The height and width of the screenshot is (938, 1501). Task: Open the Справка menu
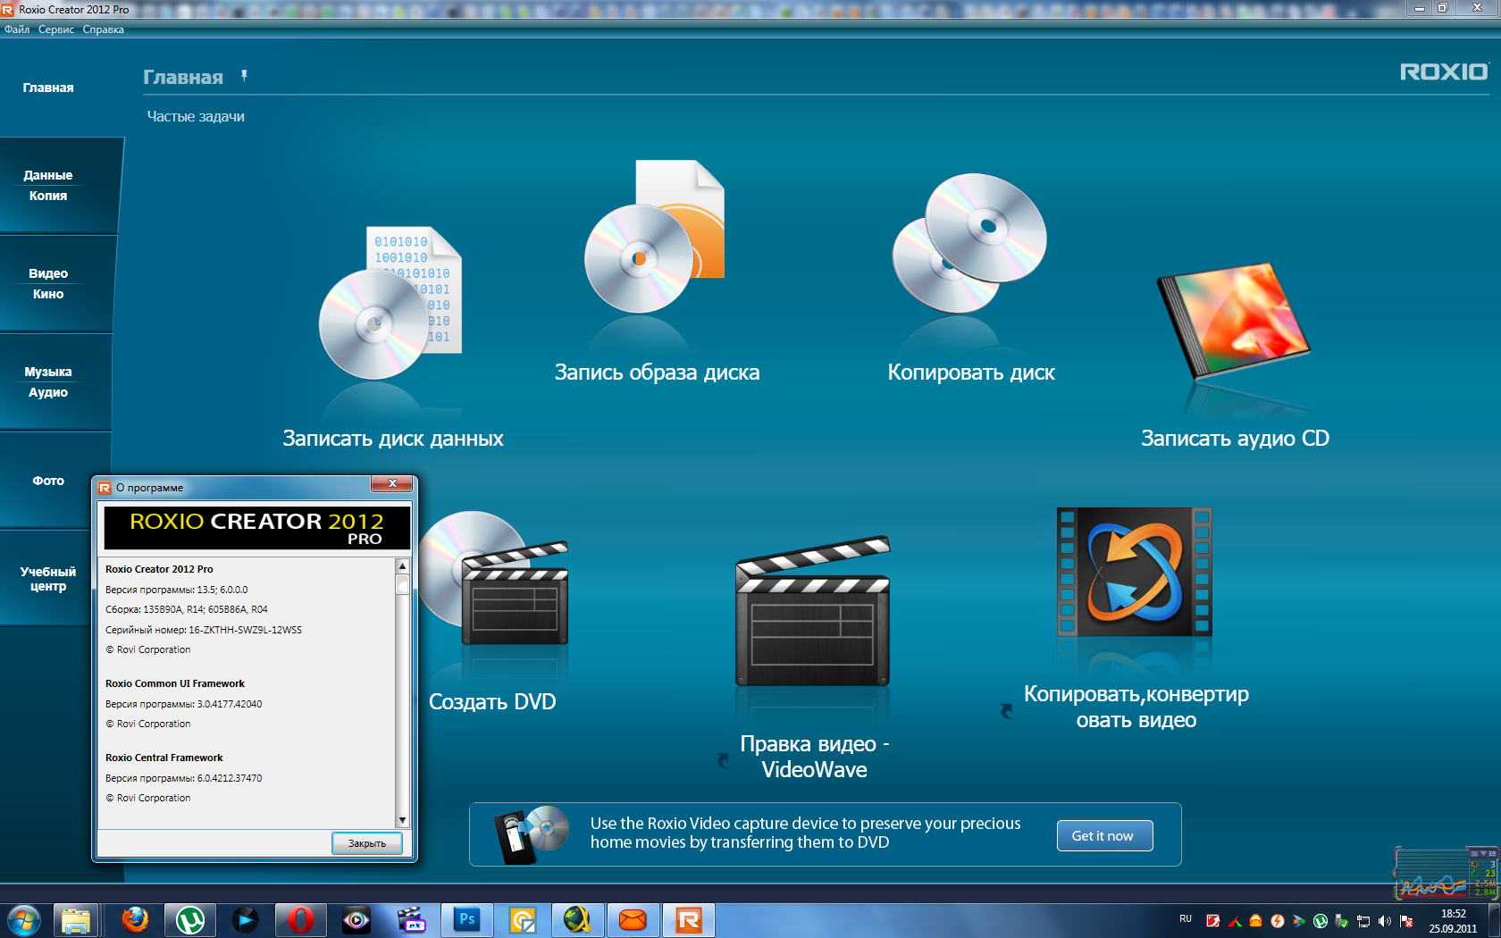click(104, 29)
